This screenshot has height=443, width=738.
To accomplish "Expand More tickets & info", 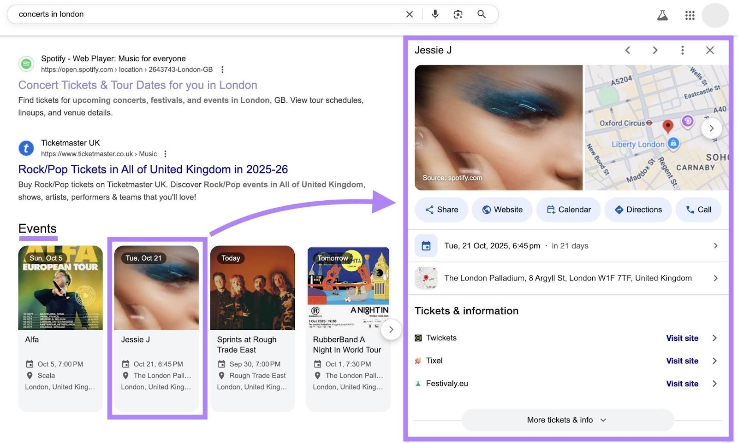I will pos(567,420).
